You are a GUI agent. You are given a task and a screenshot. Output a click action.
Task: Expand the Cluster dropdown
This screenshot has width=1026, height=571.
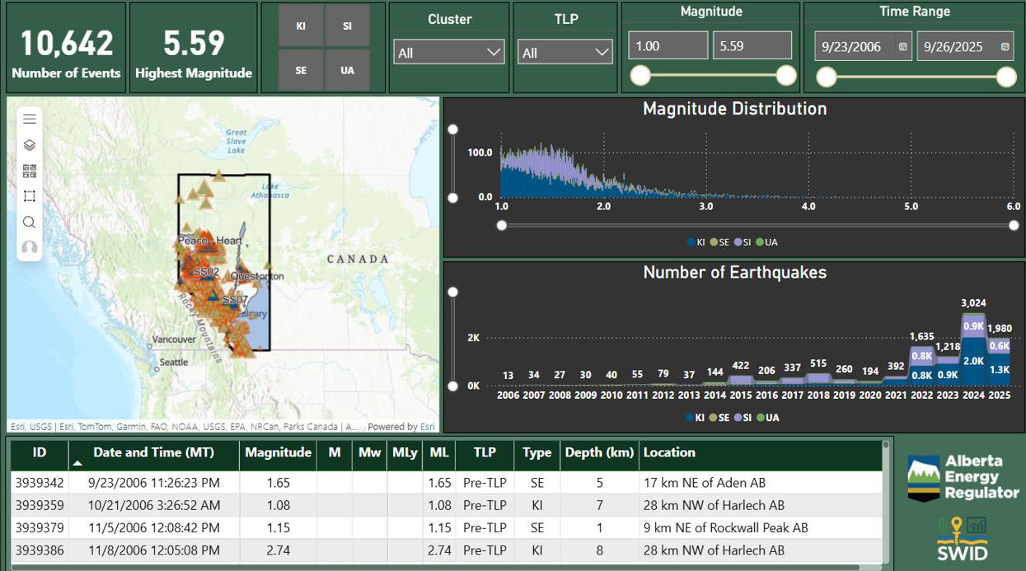pos(449,53)
